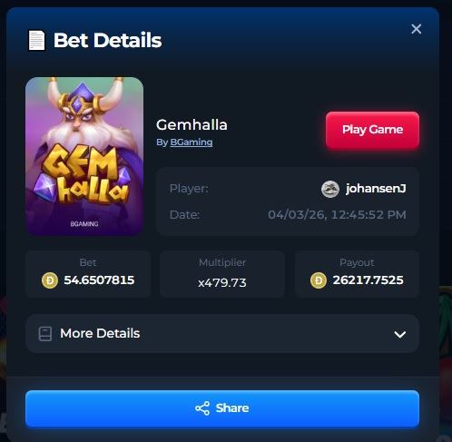Select the bet amount 54.6507815
Screen dimensions: 452x442
(99, 280)
